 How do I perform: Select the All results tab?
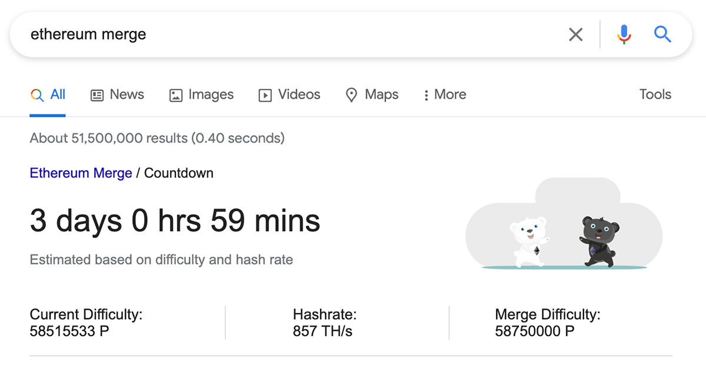[48, 95]
